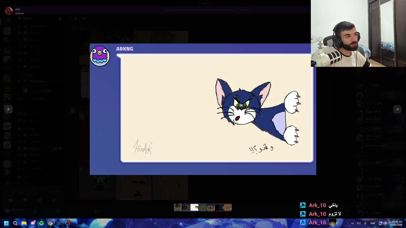Open OBS Studio from the taskbar
Viewport: 406px width, 228px height.
click(x=68, y=223)
